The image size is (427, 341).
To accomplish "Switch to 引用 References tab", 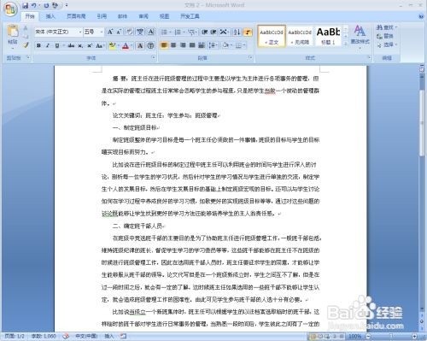I will (102, 16).
